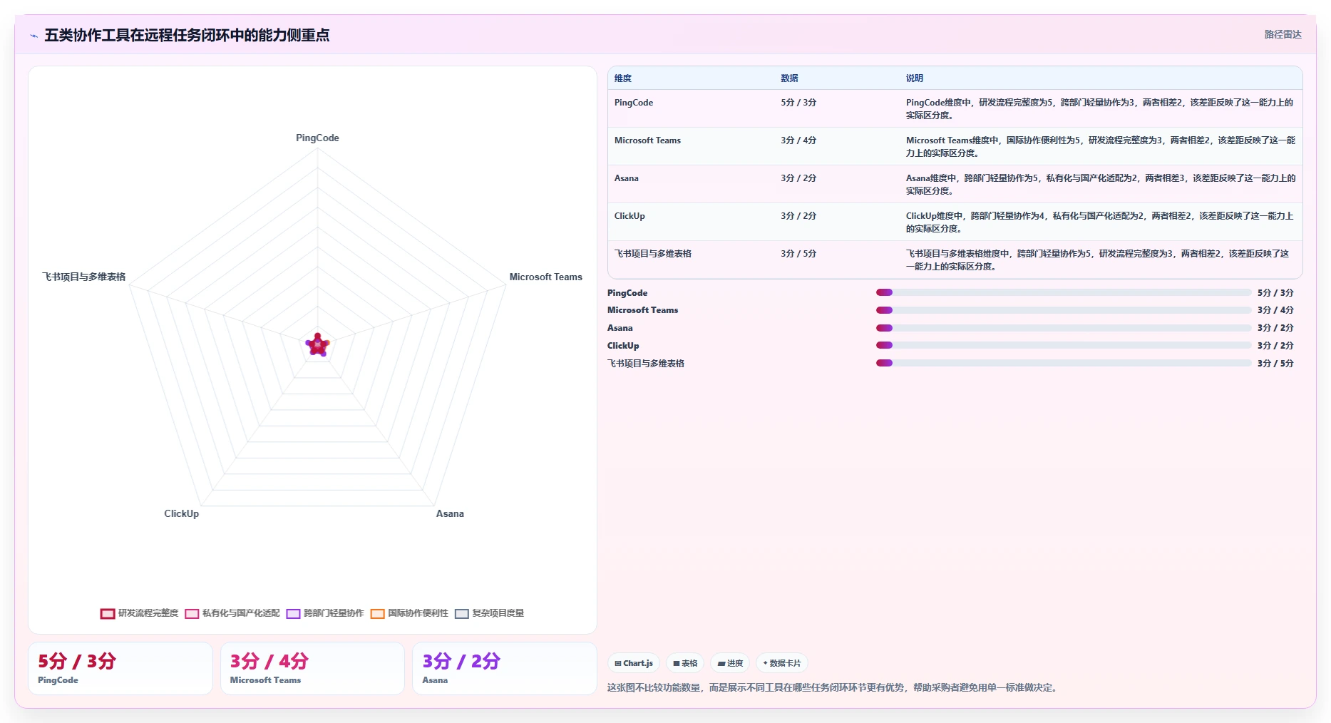Click the Microsoft Teams progress bar
This screenshot has height=723, width=1331.
click(x=1064, y=310)
